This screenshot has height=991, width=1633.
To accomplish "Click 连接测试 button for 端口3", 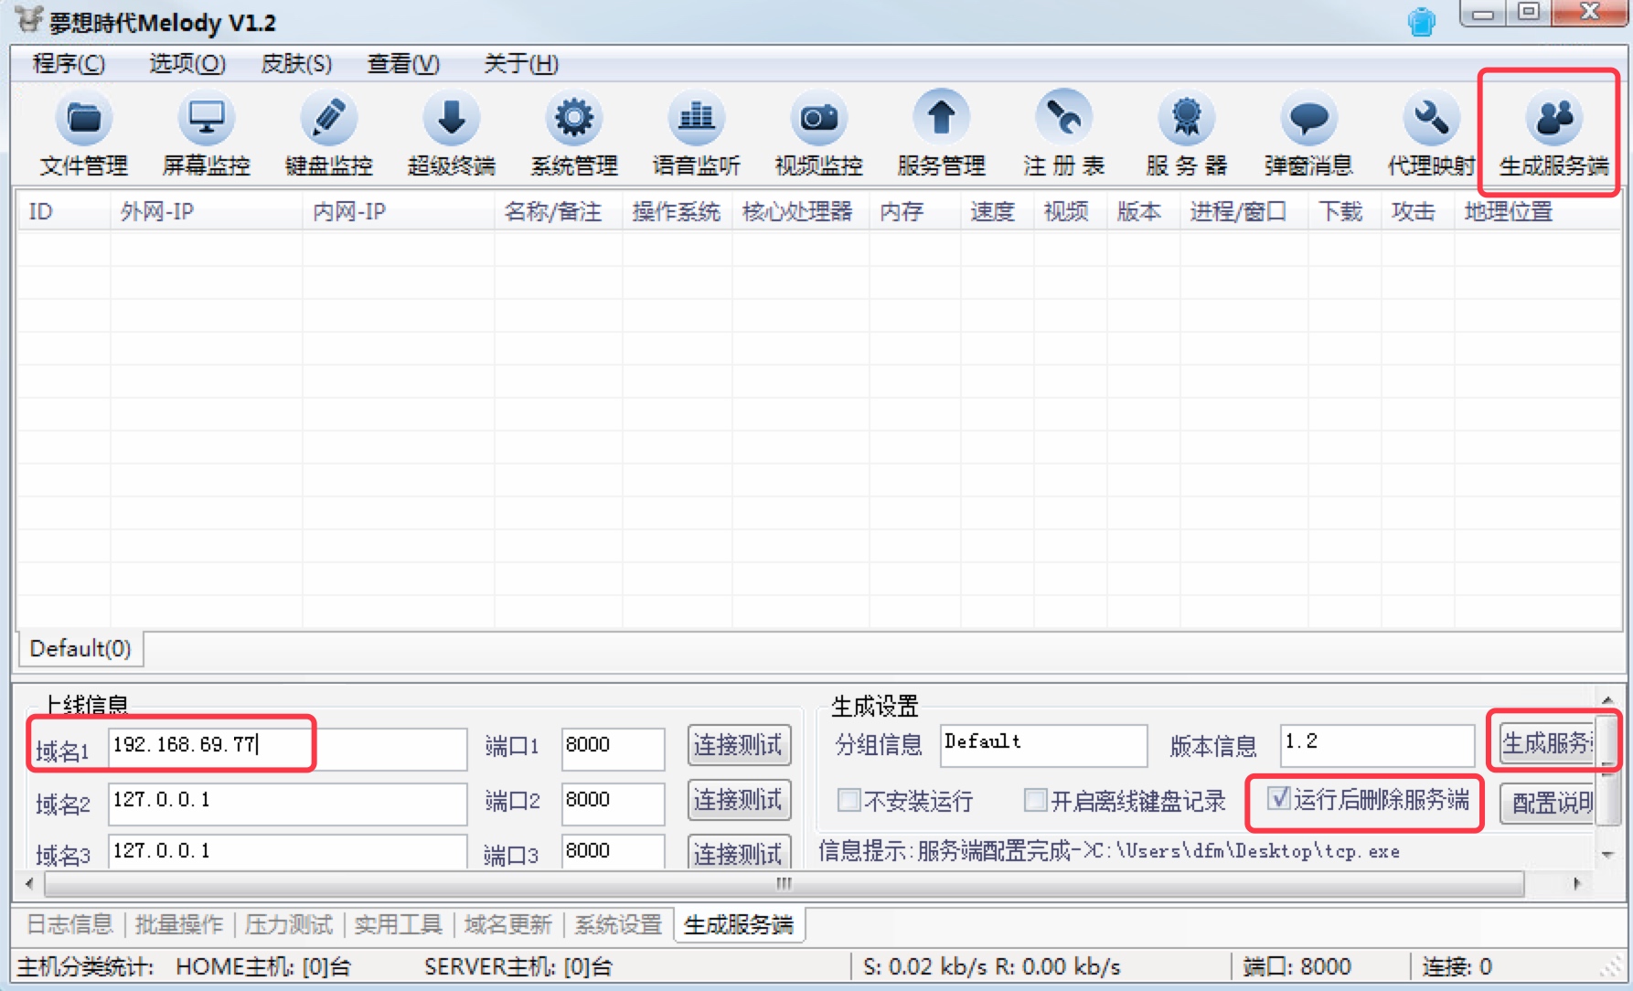I will tap(739, 853).
